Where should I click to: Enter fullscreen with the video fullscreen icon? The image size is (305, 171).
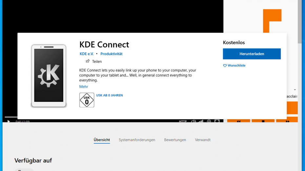[217, 121]
